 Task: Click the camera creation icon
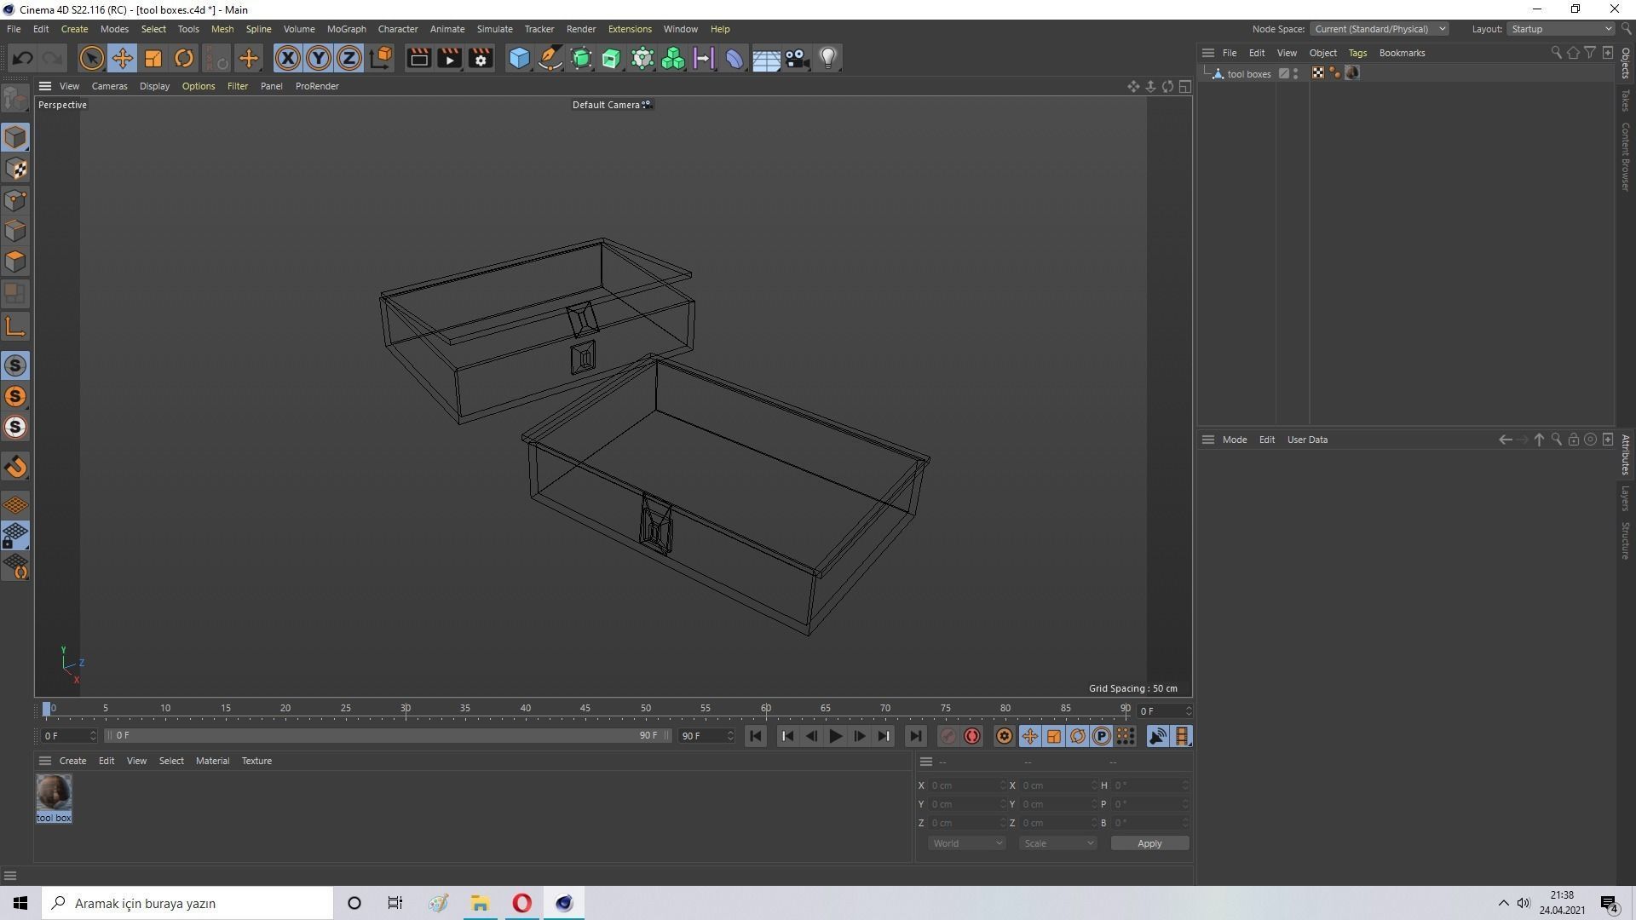797,58
